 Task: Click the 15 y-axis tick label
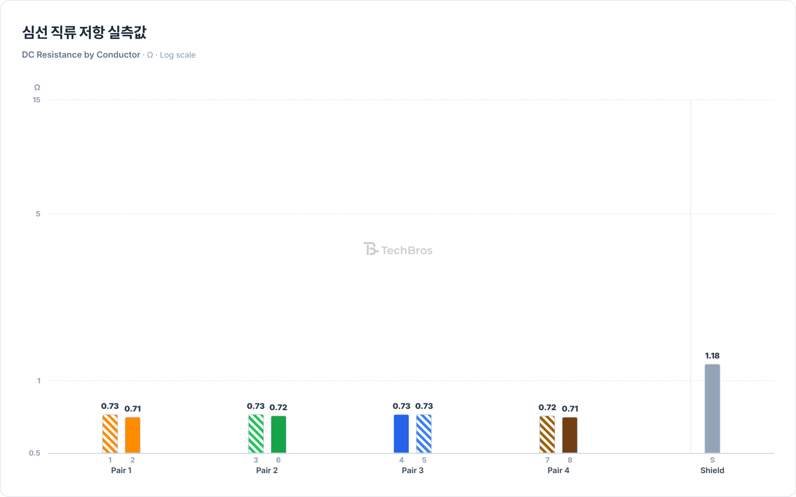click(36, 100)
